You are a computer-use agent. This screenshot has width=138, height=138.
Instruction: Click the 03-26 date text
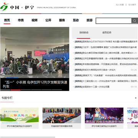pos(134,70)
